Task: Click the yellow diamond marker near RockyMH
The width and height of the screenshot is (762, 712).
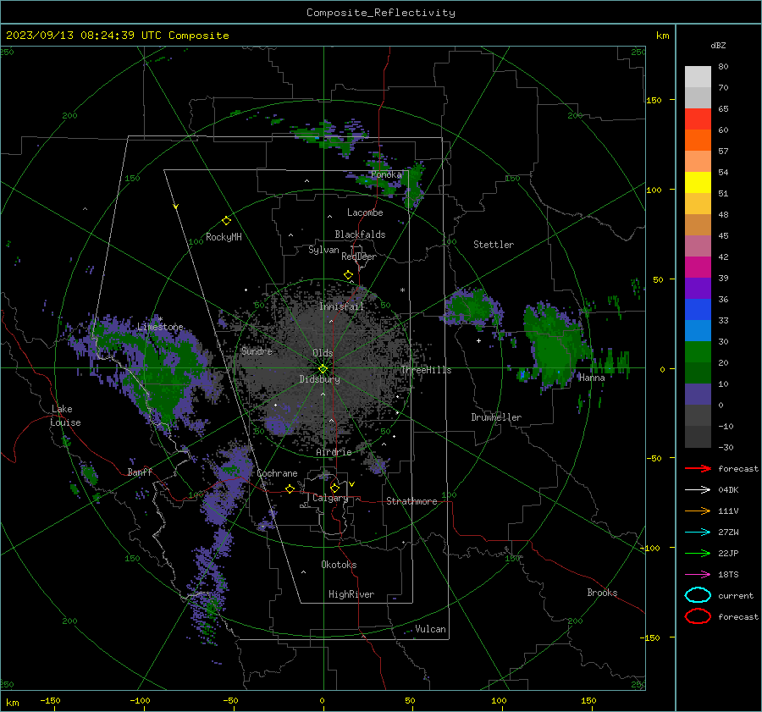Action: click(226, 221)
